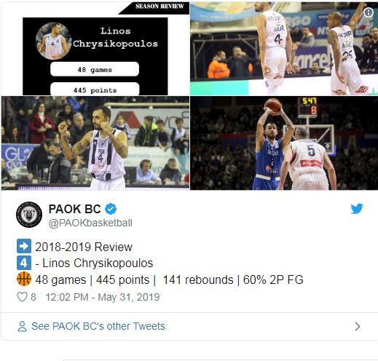Click the Twitter bird logo
378x361 pixels.
coord(357,209)
